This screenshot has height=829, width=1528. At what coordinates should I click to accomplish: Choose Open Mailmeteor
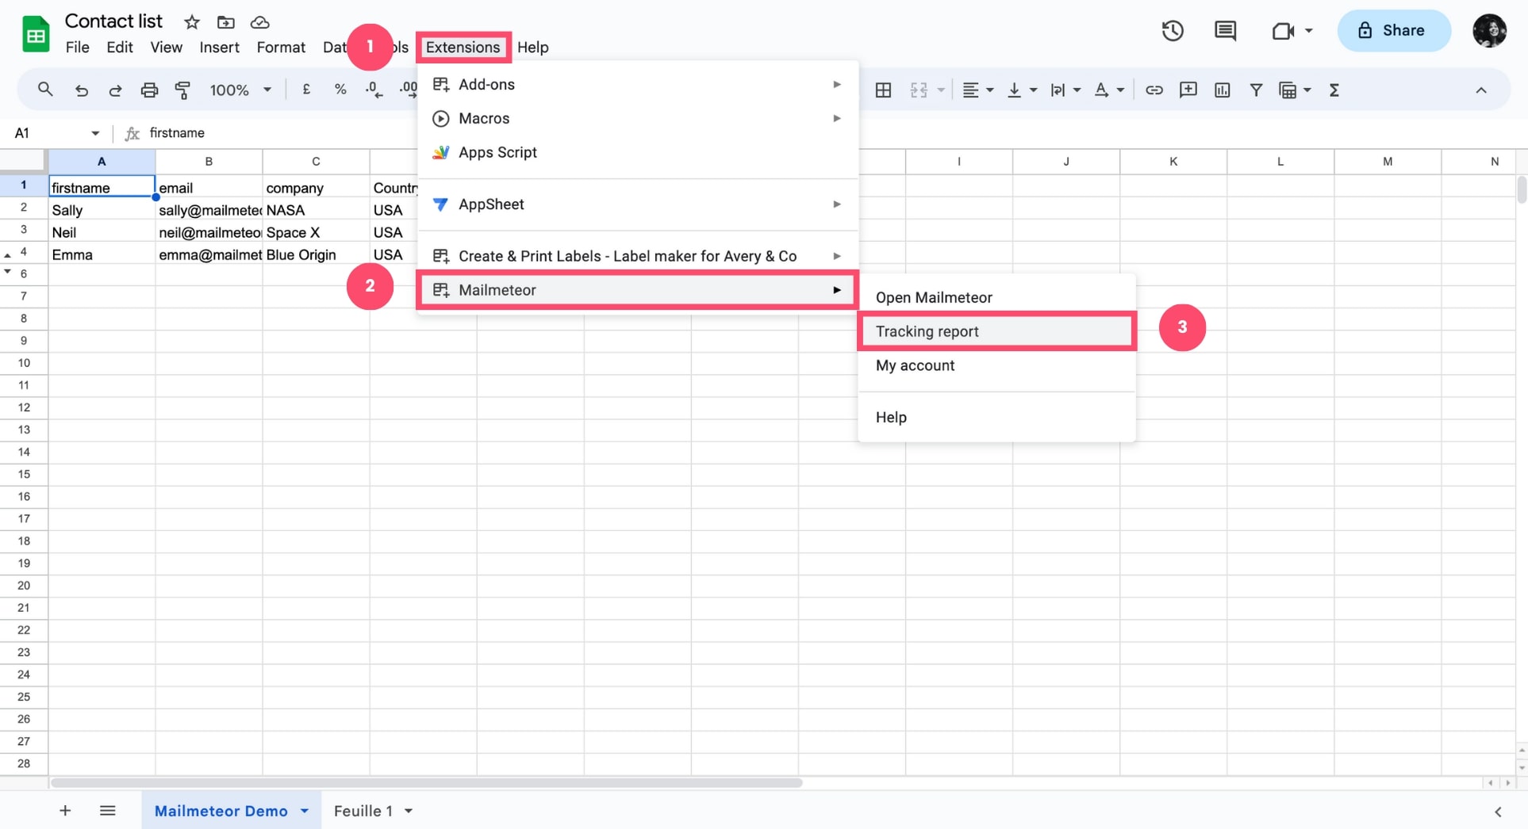(997, 297)
